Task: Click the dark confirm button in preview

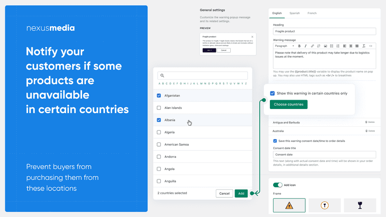Action: point(209,50)
